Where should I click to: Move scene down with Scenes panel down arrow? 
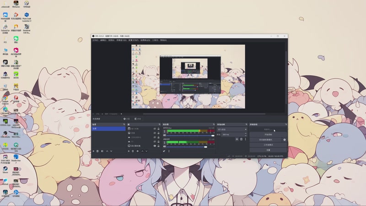111,151
